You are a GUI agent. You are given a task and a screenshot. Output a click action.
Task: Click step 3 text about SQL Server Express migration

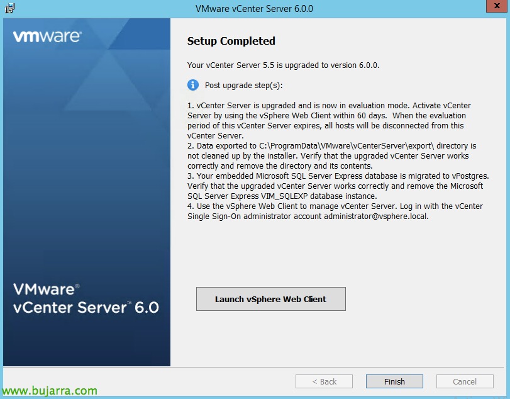(338, 186)
